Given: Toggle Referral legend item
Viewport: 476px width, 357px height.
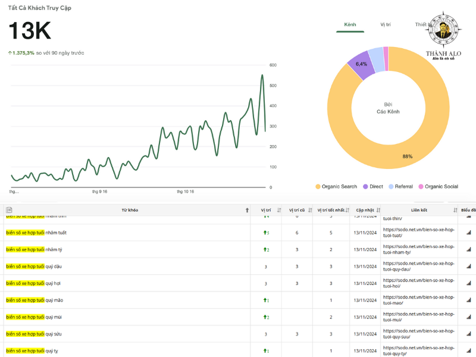Looking at the screenshot, I should [400, 187].
